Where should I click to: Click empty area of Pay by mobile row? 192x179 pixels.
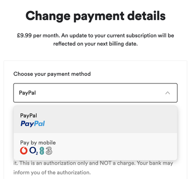point(115,146)
